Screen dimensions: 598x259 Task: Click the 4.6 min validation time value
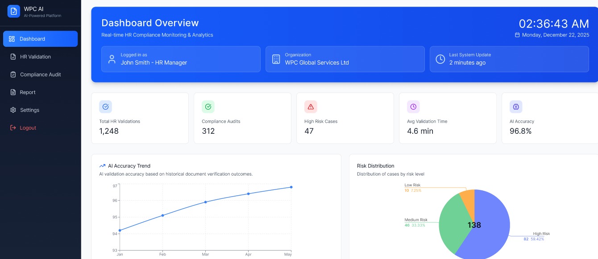(x=420, y=131)
